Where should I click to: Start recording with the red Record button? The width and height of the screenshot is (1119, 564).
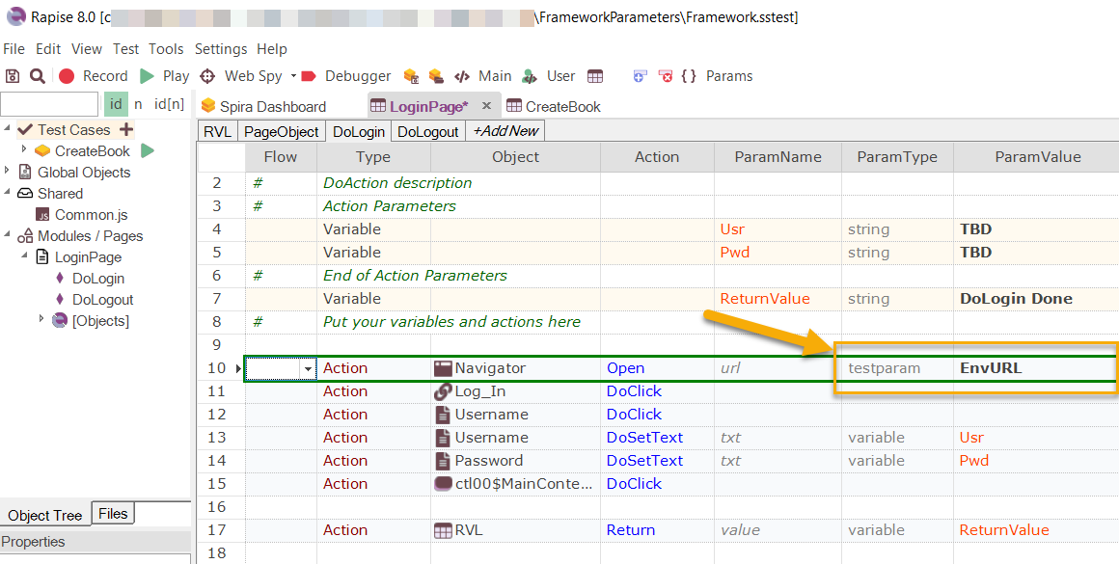click(93, 76)
